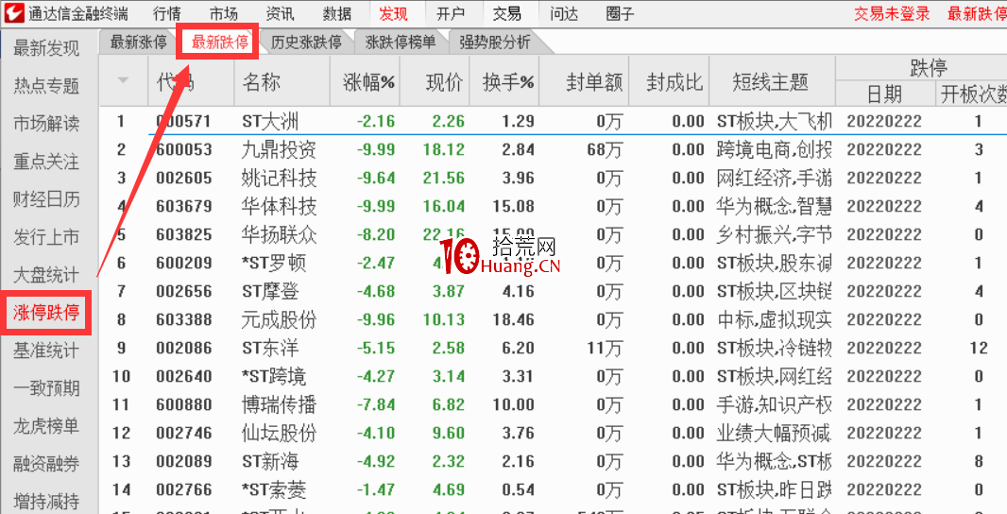Click stock name *ST跨境

pyautogui.click(x=274, y=376)
